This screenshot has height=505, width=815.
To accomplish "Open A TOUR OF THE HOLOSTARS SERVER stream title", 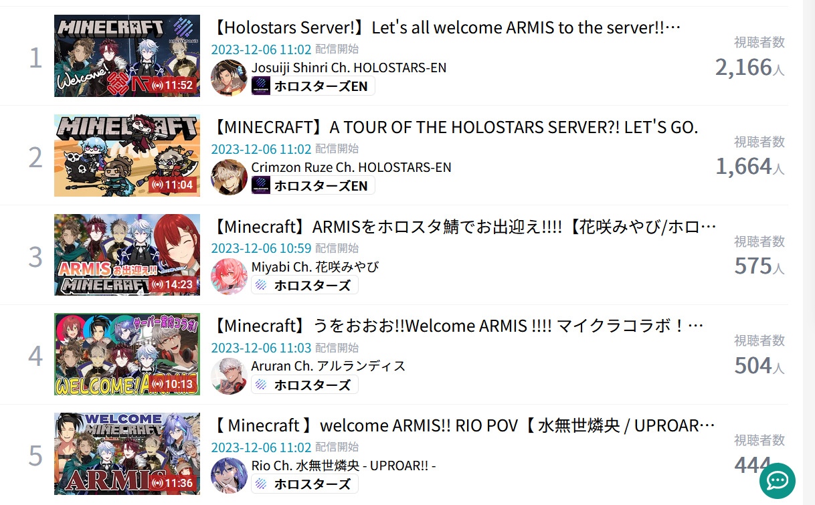I will click(x=455, y=127).
